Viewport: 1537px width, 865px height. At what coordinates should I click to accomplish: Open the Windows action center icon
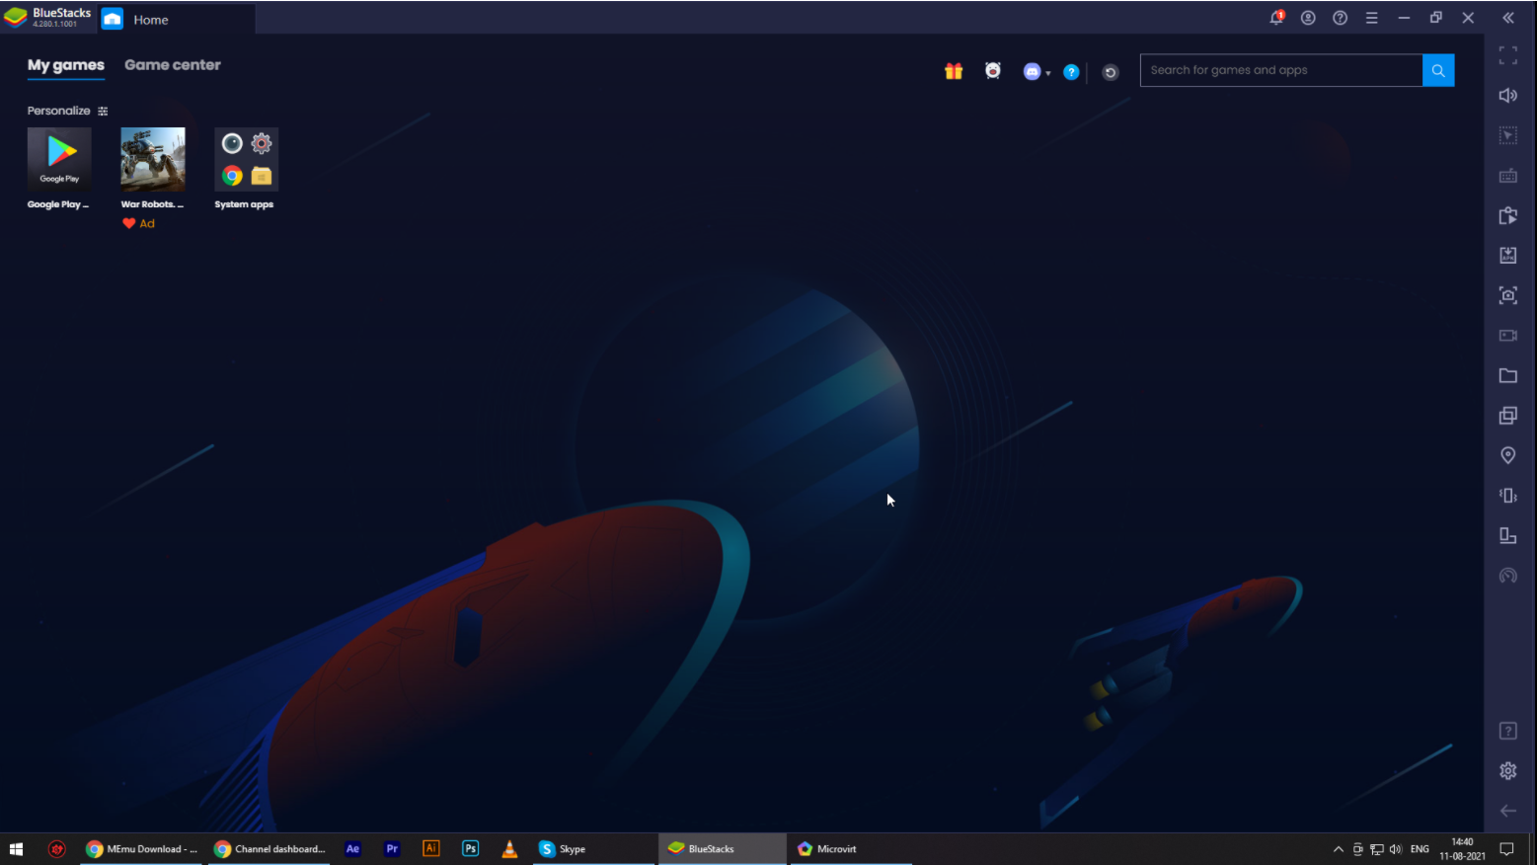pyautogui.click(x=1506, y=849)
